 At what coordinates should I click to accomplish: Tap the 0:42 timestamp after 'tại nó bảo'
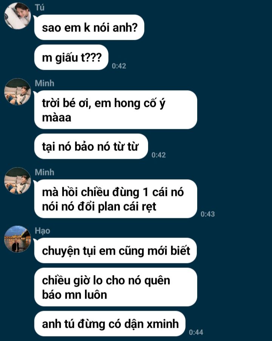click(159, 155)
